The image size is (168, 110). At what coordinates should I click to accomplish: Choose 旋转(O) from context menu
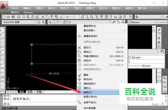[x=98, y=92]
